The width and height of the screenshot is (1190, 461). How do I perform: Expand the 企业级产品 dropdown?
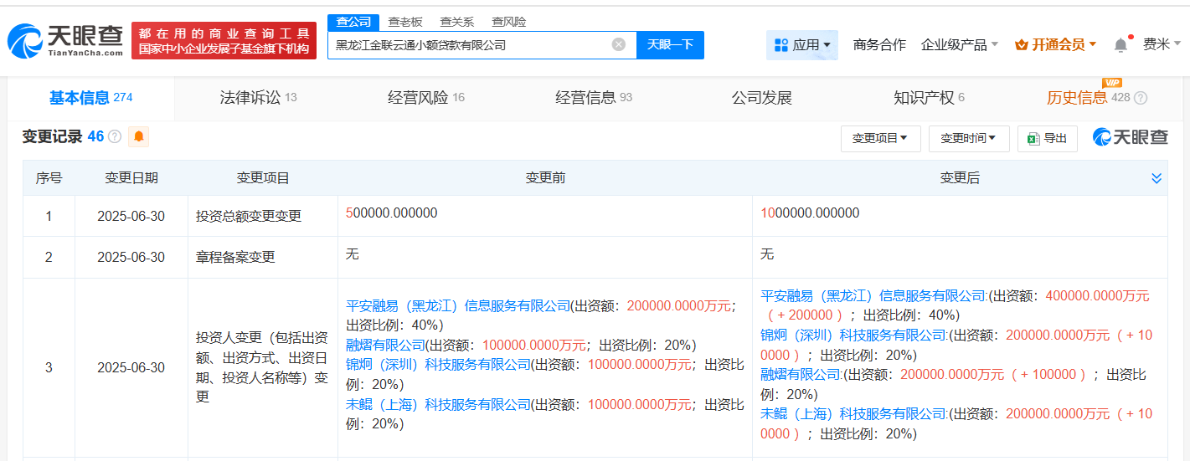tap(960, 45)
